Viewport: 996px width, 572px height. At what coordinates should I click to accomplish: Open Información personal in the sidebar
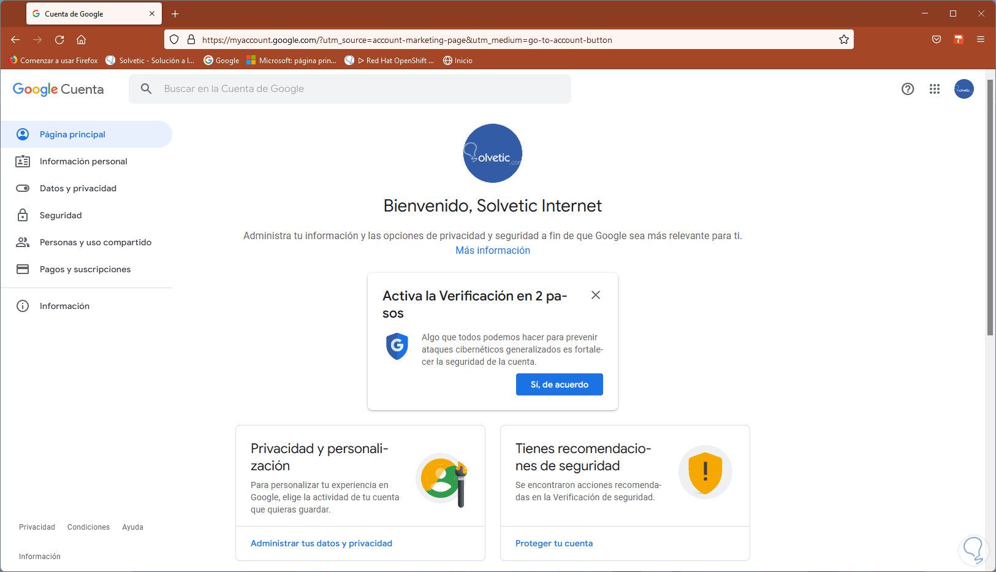83,161
